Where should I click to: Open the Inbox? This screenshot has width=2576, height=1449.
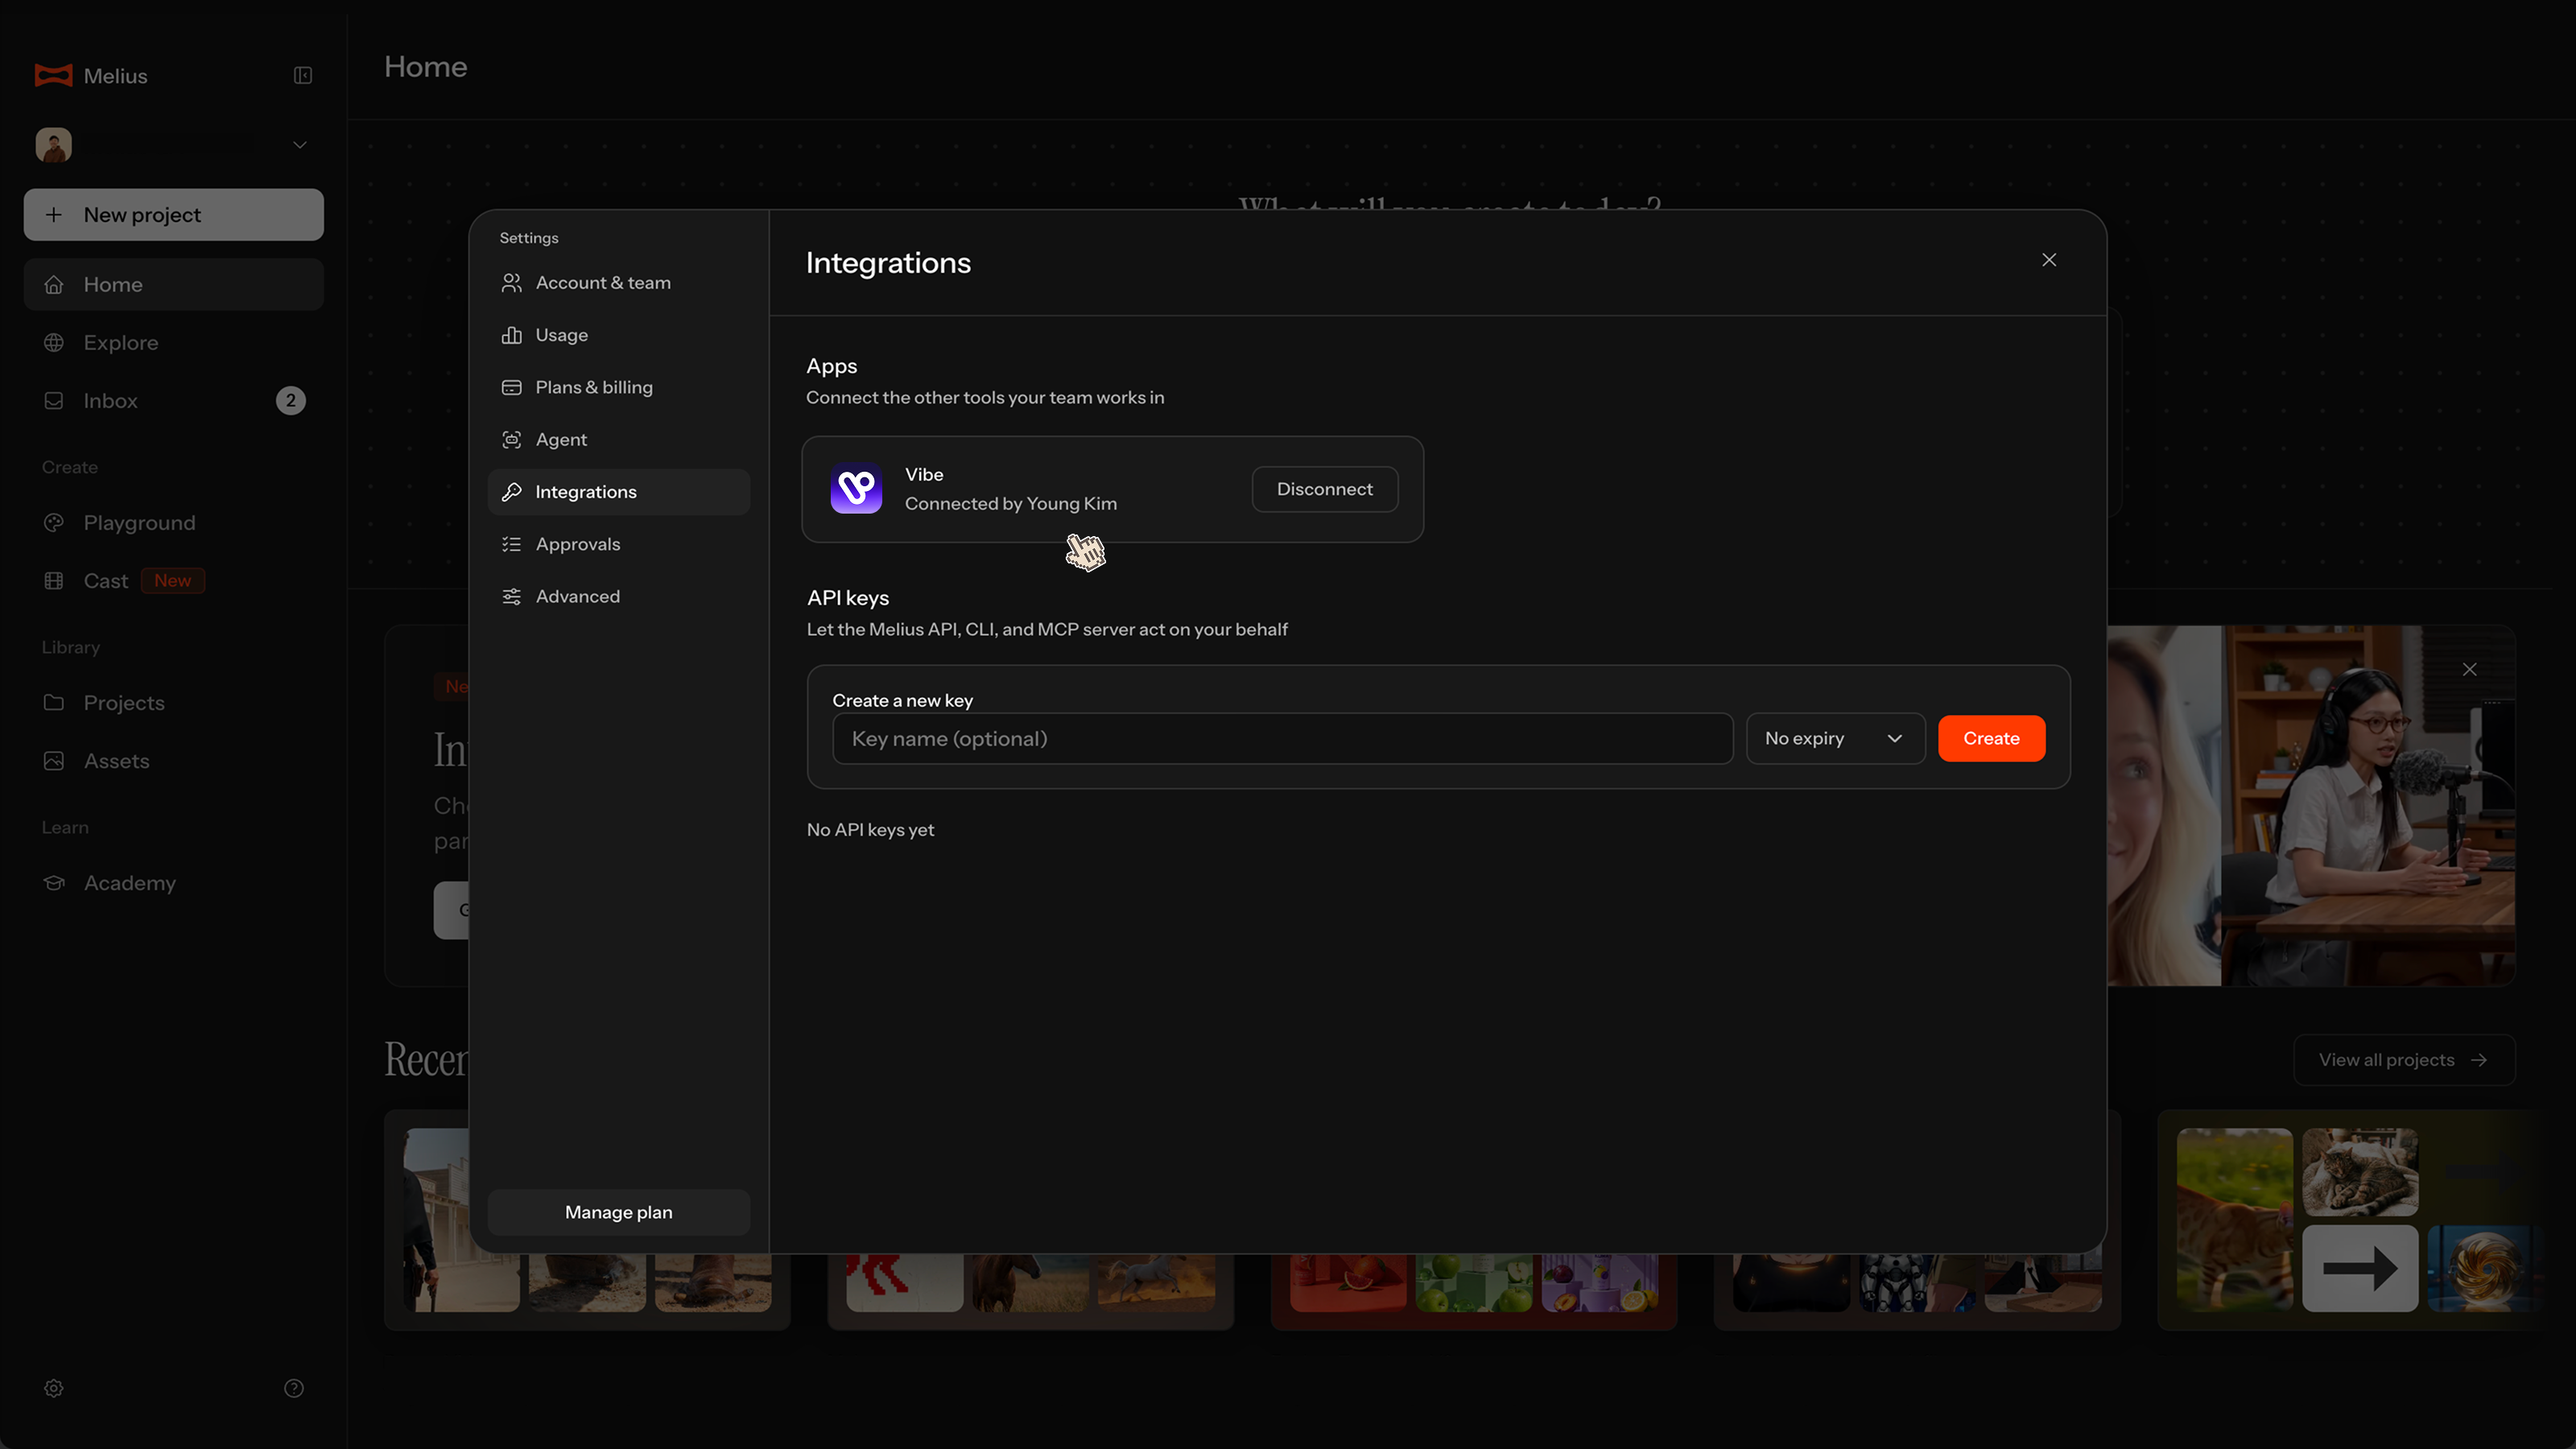(x=174, y=401)
